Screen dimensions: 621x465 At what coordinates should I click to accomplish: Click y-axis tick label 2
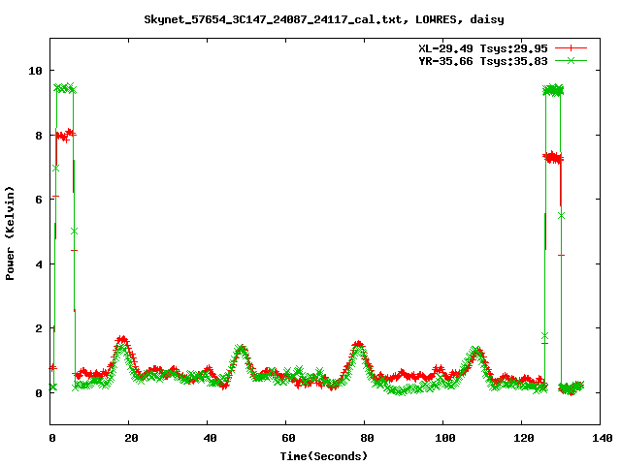pos(39,328)
